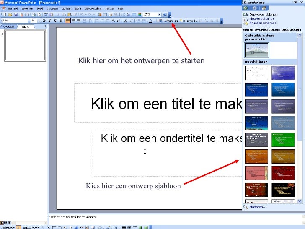Click the Nieuwe dia button

189,21
